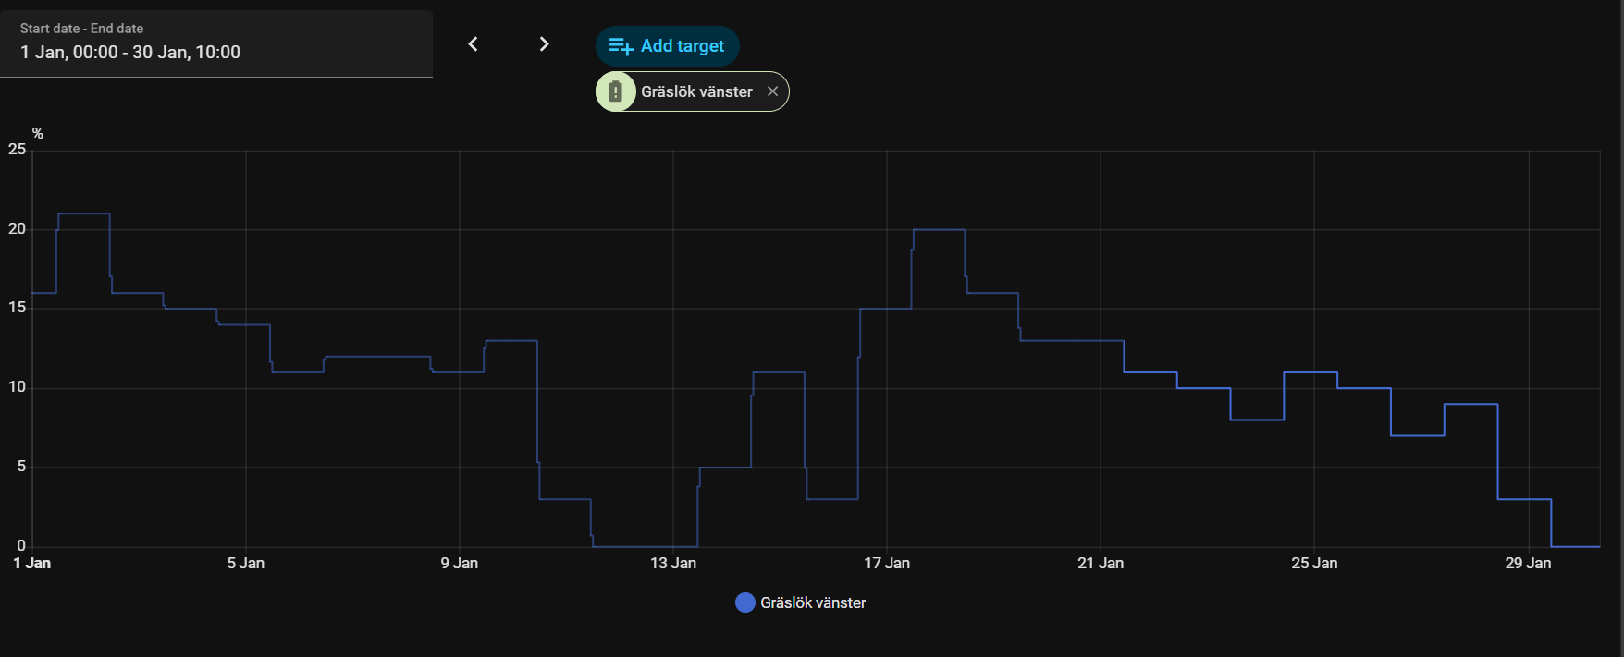1624x657 pixels.
Task: Click the "Start date - End date" label
Action: coord(81,29)
